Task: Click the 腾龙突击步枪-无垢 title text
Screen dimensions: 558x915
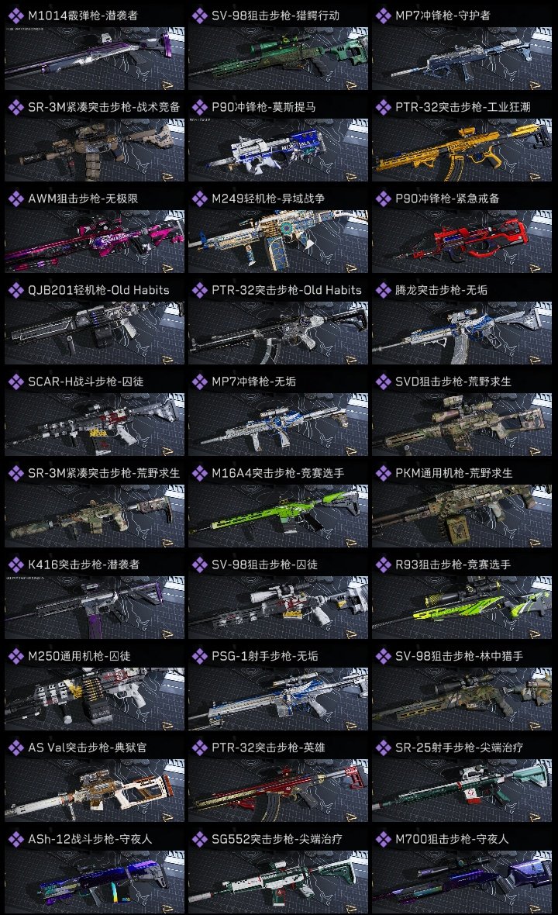Action: coord(442,290)
